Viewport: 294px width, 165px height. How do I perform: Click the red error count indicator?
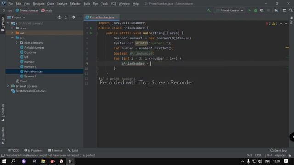[268, 24]
